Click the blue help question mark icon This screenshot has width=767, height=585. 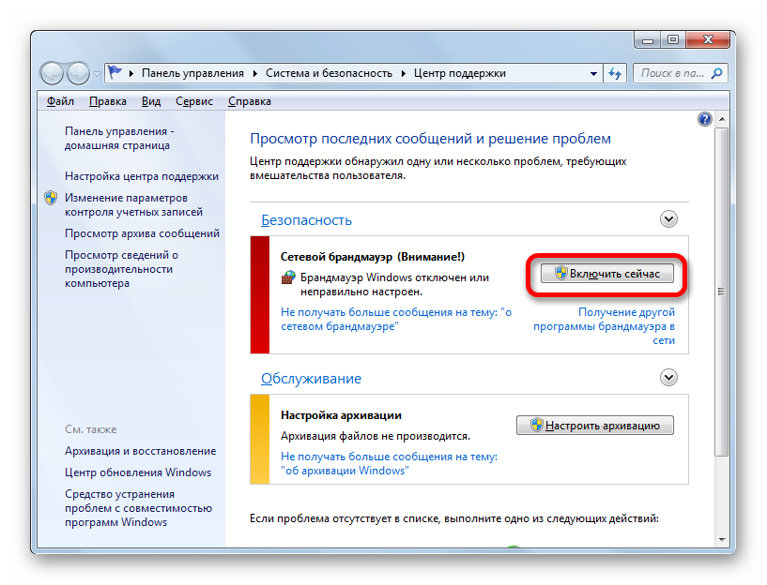(705, 119)
